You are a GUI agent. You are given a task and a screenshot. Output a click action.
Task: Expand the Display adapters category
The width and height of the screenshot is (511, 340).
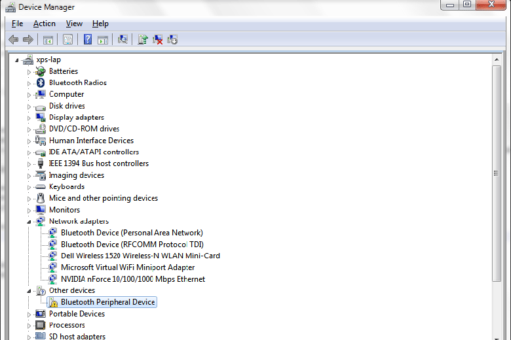(29, 118)
